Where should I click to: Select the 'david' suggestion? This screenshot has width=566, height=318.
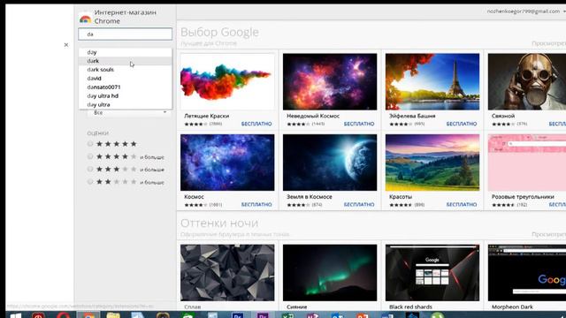click(x=126, y=79)
